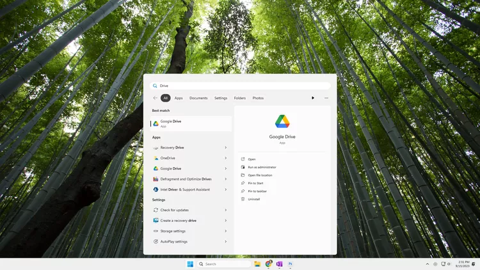This screenshot has width=480, height=270.
Task: Expand AutoPlay settings chevron
Action: click(226, 242)
